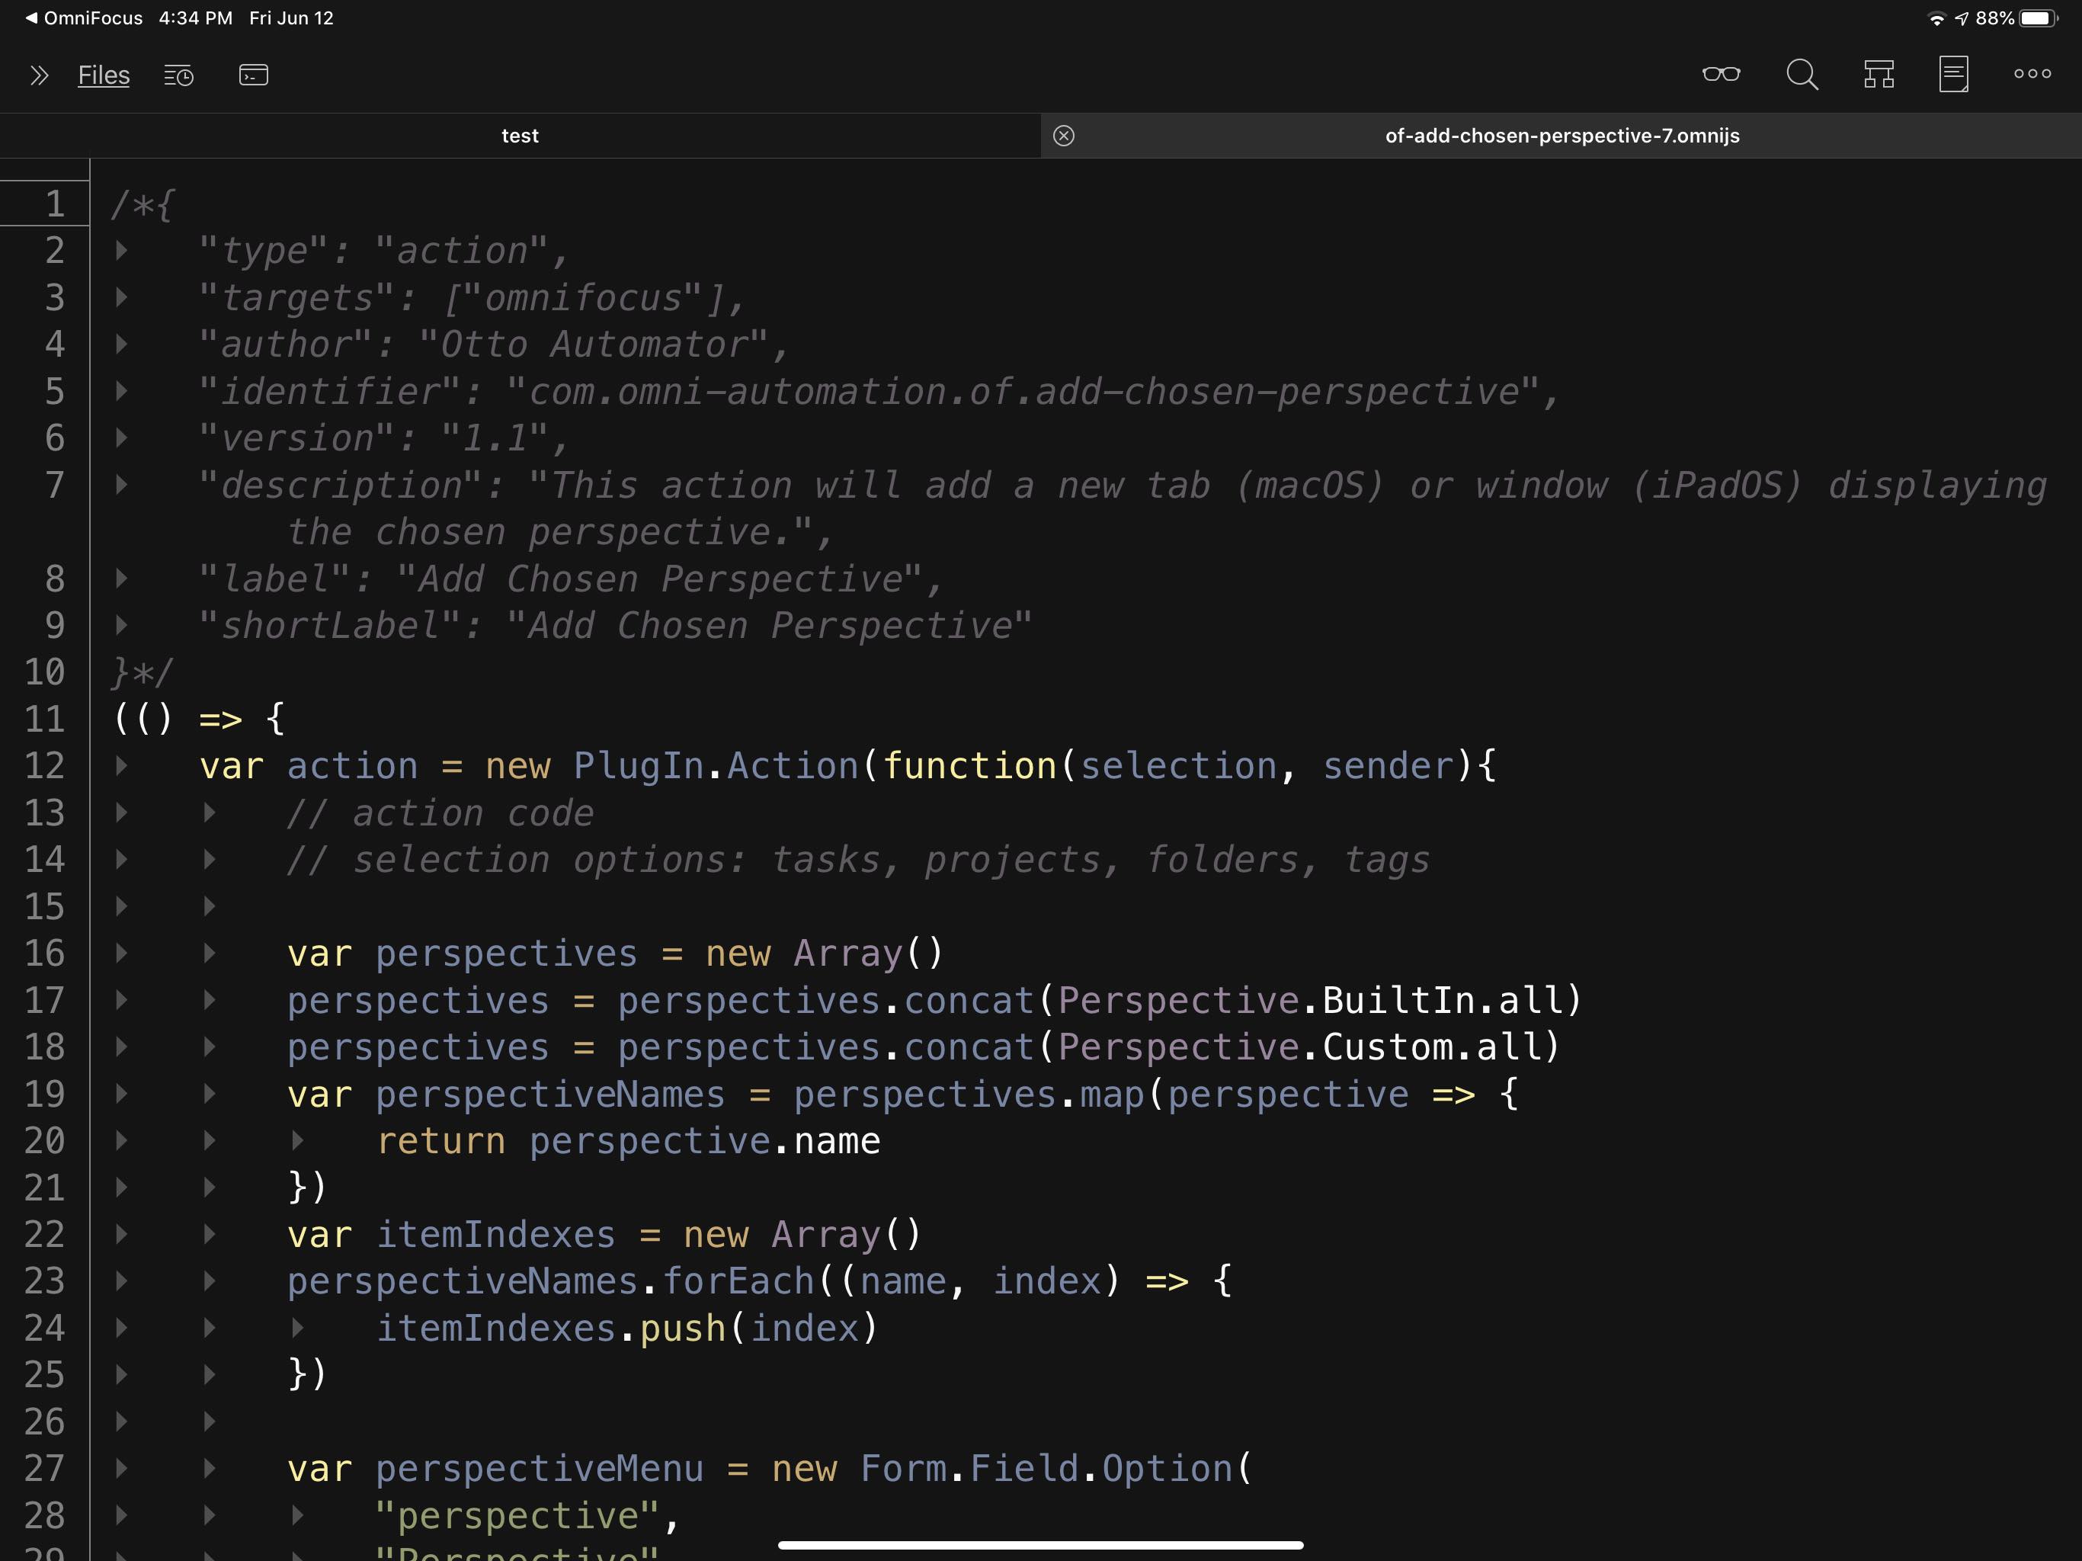Select line number 1 in the gutter

55,204
